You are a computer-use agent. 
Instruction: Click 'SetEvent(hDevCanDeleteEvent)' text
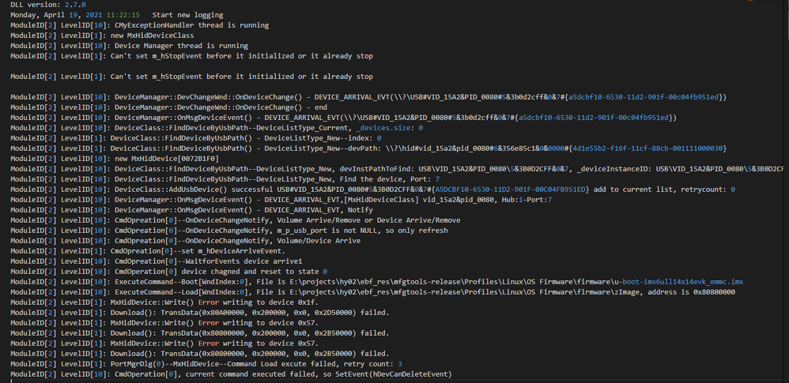(395, 374)
